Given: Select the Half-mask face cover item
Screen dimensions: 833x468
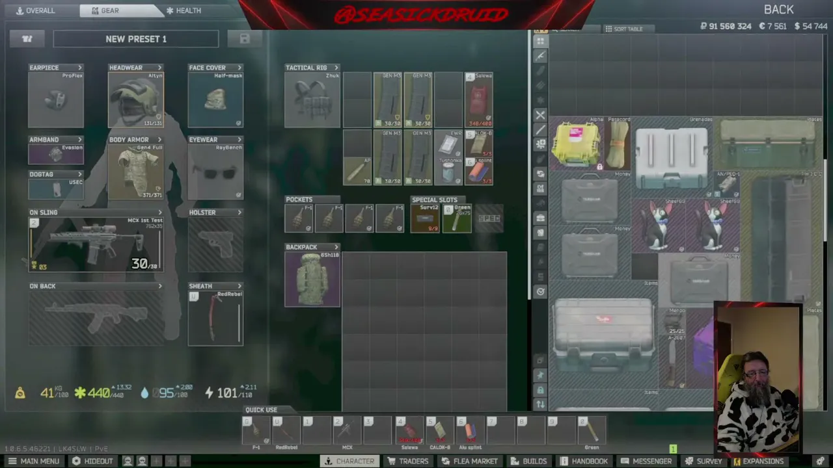Looking at the screenshot, I should tap(215, 99).
